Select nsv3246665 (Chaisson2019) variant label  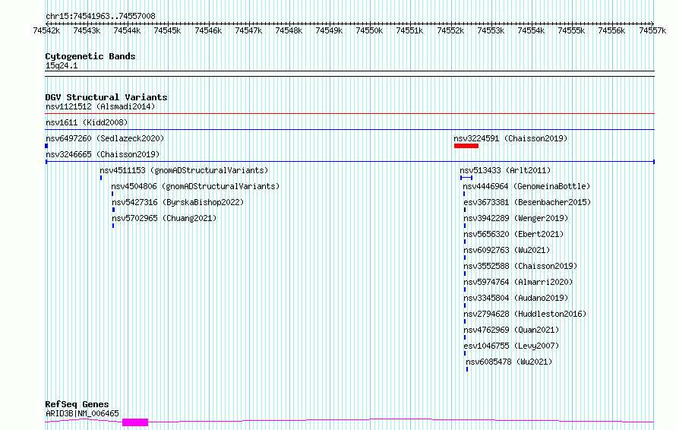click(x=103, y=154)
